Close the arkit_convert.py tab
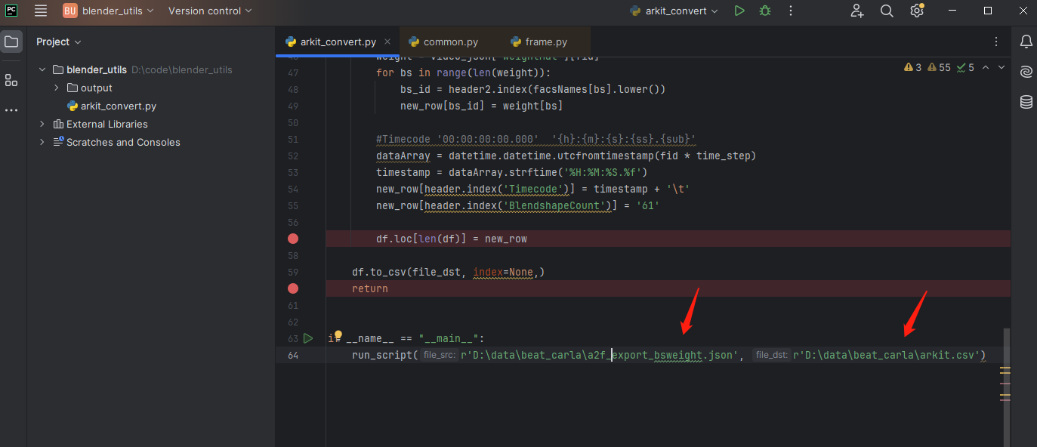The image size is (1037, 447). click(388, 42)
